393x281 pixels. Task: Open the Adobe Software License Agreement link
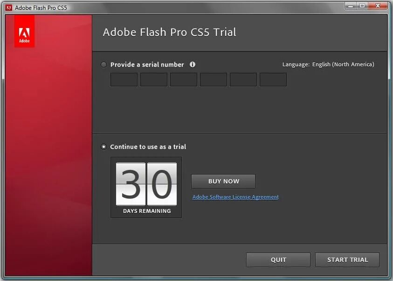point(235,197)
